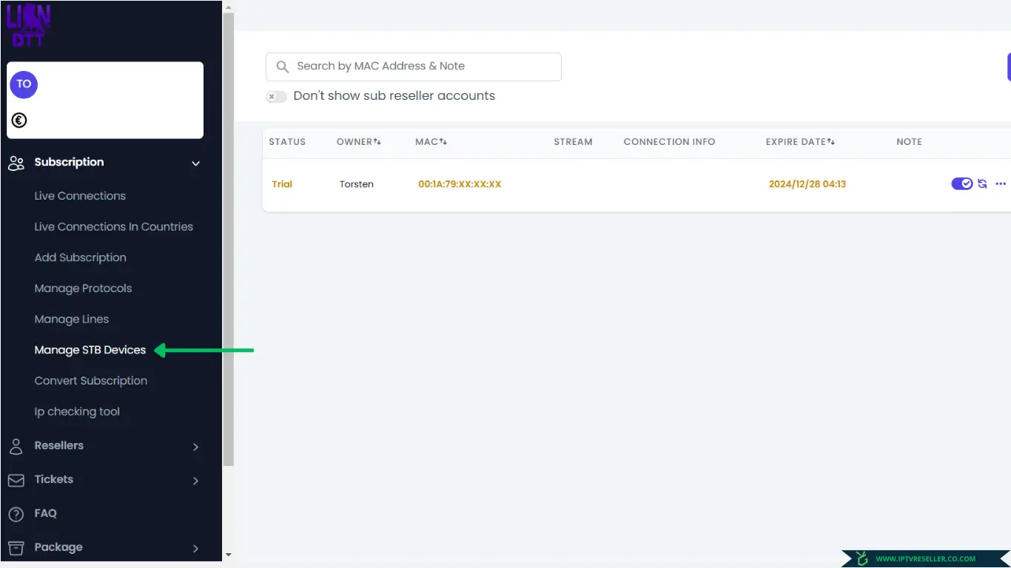Image resolution: width=1011 pixels, height=568 pixels.
Task: Focus the Search by MAC Address field
Action: point(422,67)
